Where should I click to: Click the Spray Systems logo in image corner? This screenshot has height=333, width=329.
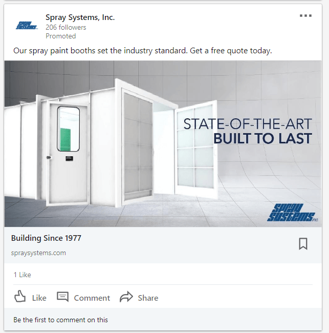point(292,213)
